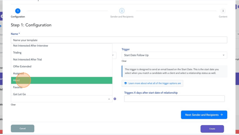This screenshot has width=239, height=135.
Task: Pick Not Interested After Trial option
Action: (x=61, y=59)
